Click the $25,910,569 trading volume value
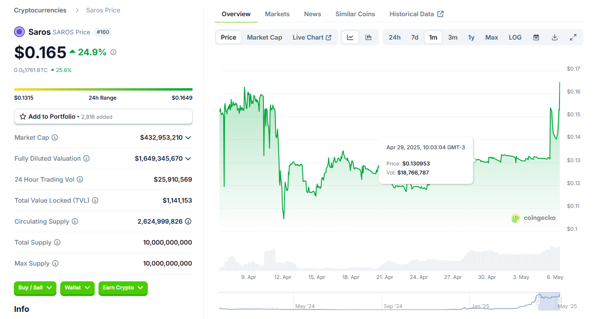 [173, 179]
